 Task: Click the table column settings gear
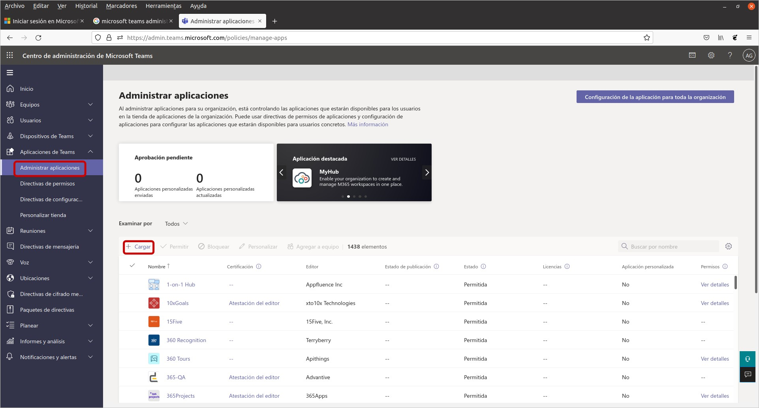729,246
